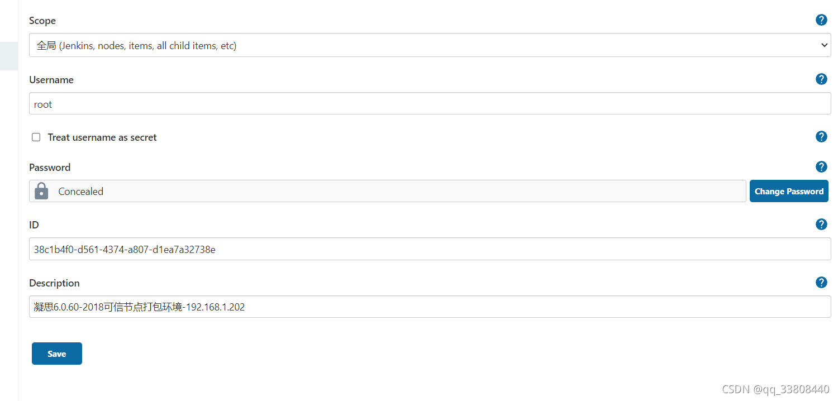
Task: Check the box above the Password section
Action: 36,137
